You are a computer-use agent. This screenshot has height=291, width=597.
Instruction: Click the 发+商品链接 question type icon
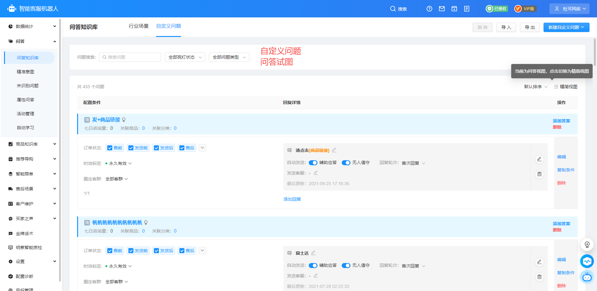(x=87, y=120)
